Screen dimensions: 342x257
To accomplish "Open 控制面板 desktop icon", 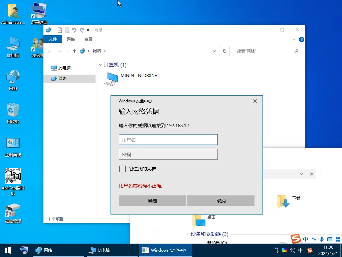I will point(13,147).
